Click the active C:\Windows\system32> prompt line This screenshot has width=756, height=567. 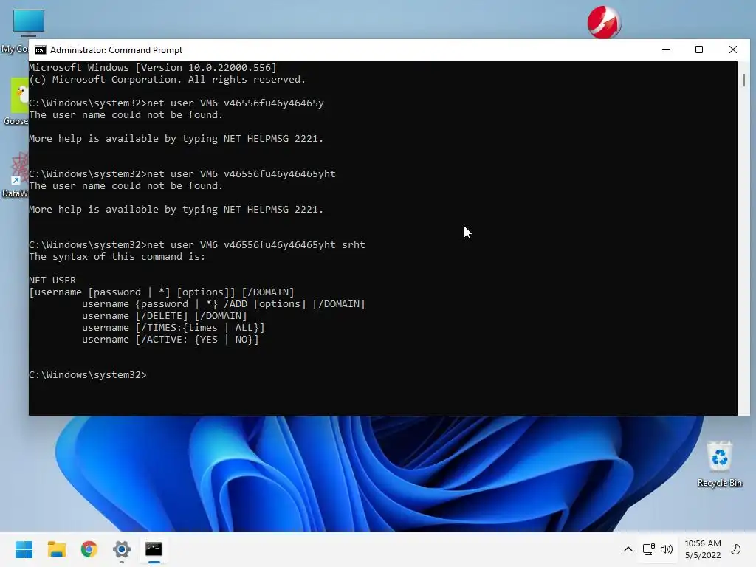point(88,374)
